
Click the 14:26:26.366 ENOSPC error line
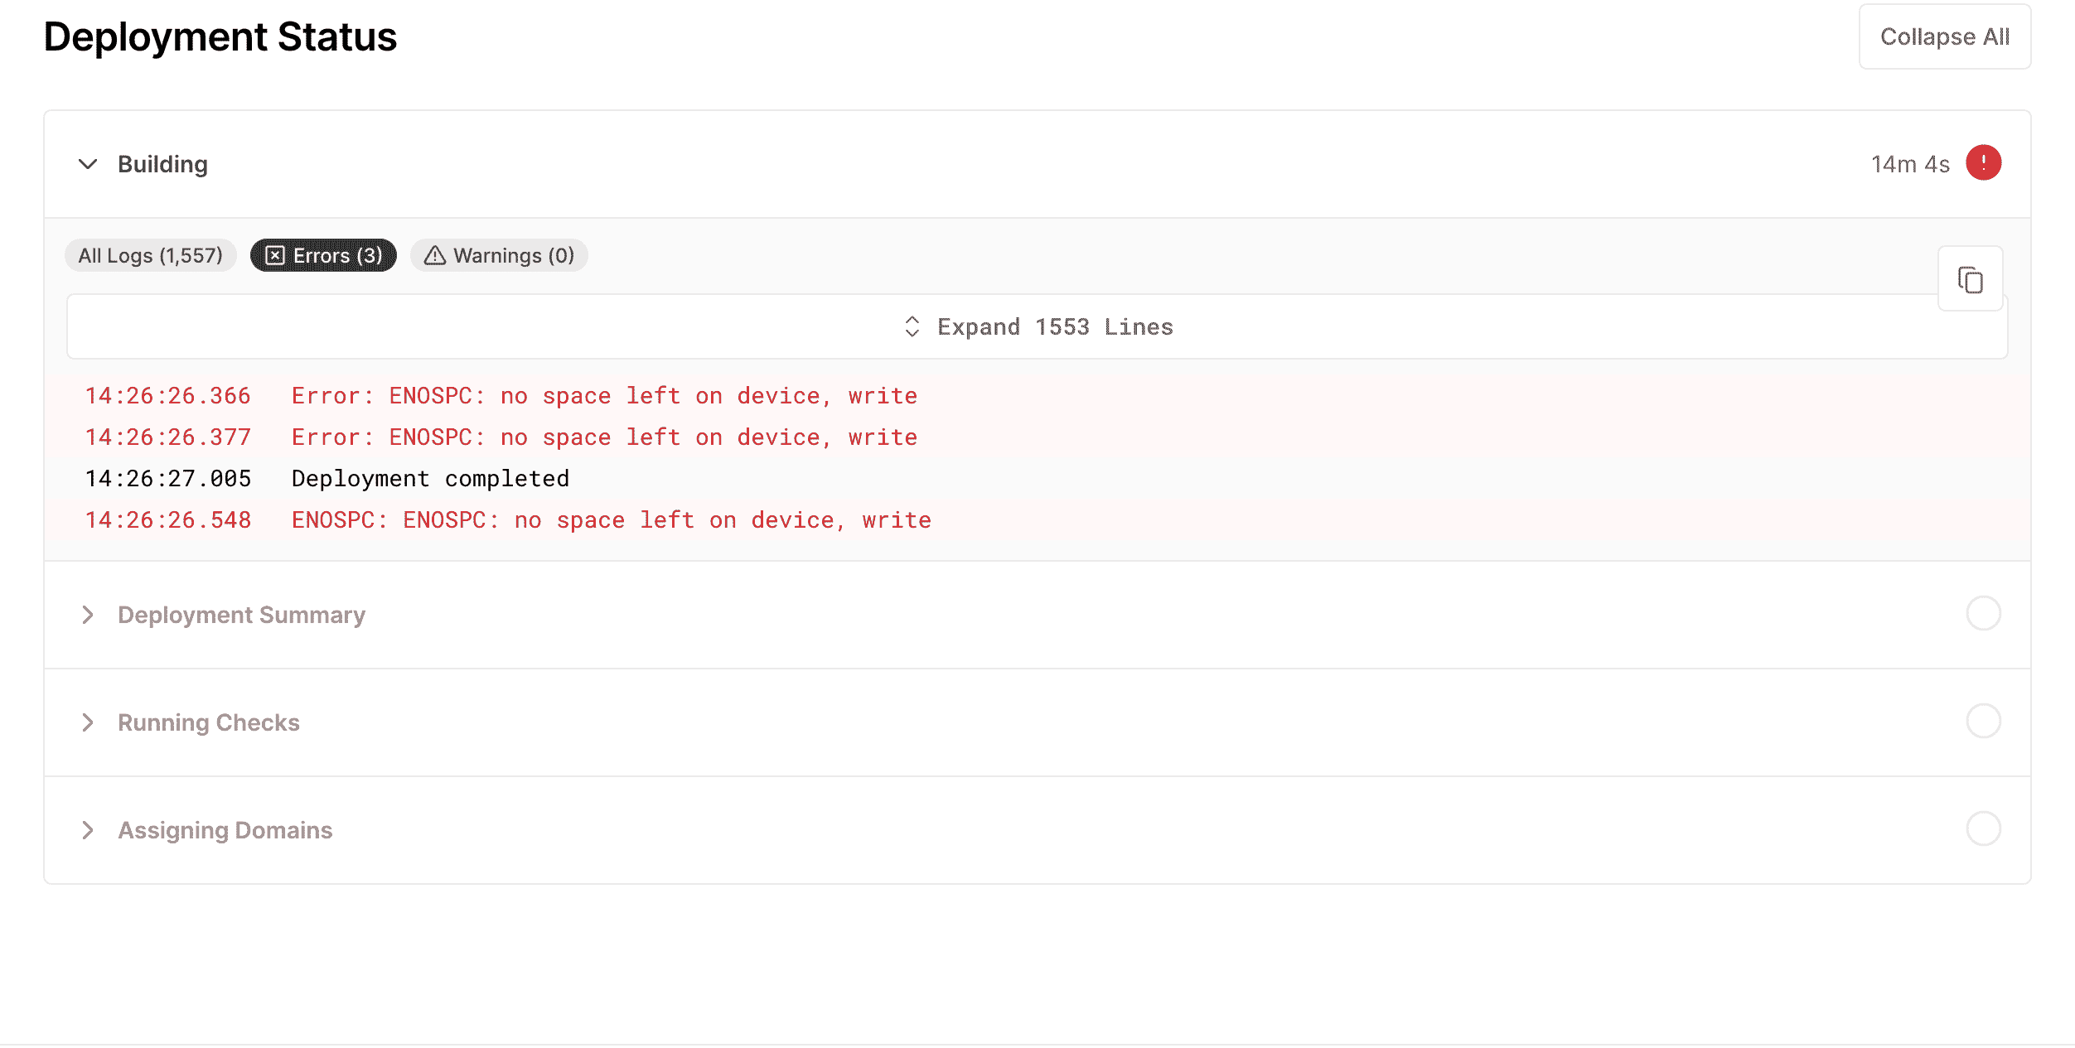[603, 396]
